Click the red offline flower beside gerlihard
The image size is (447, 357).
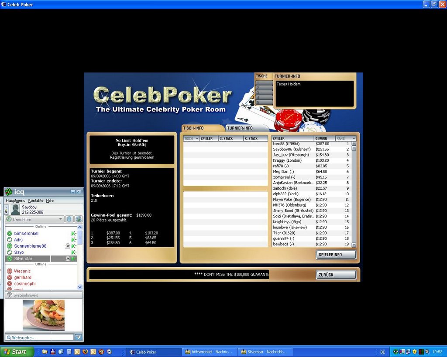(10, 277)
